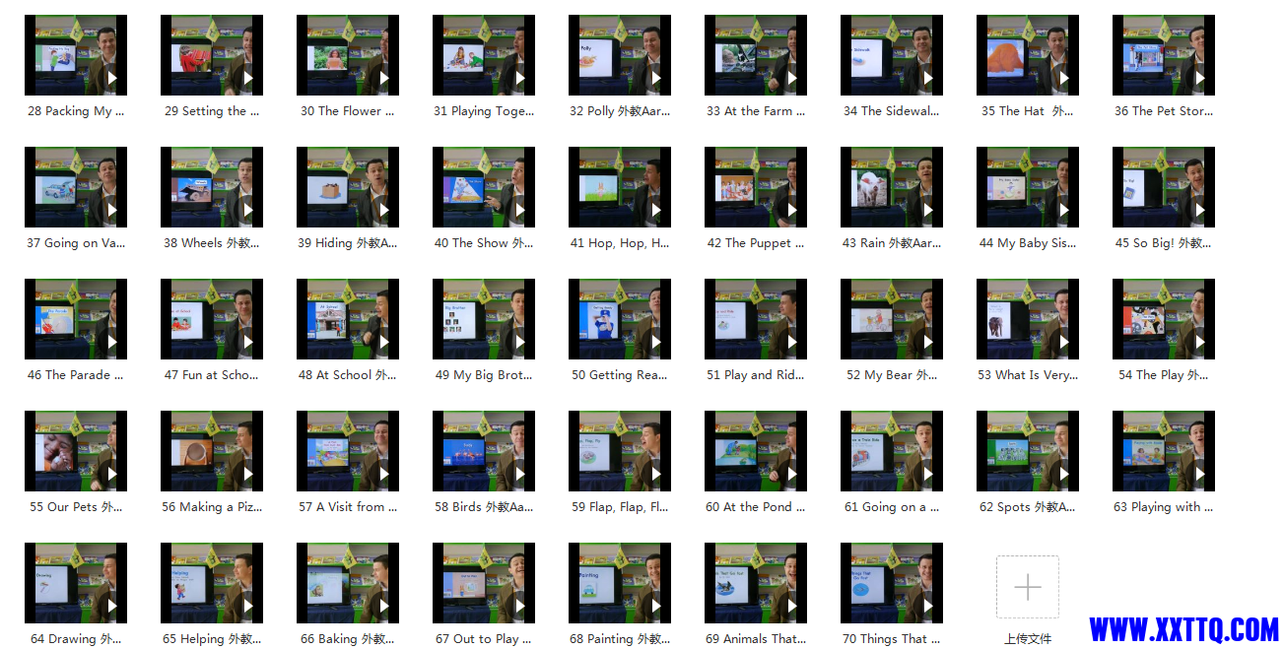Viewport: 1284px width, 649px height.
Task: Open thumbnail of 62 Spots
Action: click(1028, 451)
